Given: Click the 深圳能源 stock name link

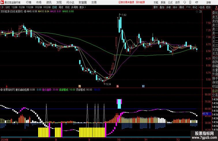Looking at the screenshot, I should tap(140, 2).
